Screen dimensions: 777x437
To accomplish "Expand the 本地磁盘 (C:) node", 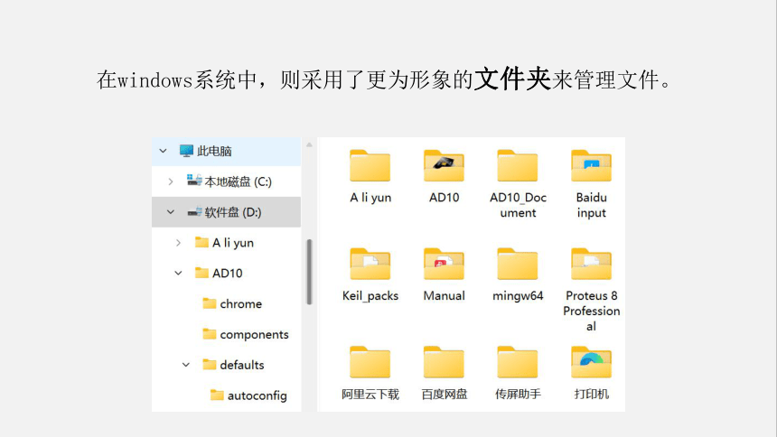I will pos(171,181).
